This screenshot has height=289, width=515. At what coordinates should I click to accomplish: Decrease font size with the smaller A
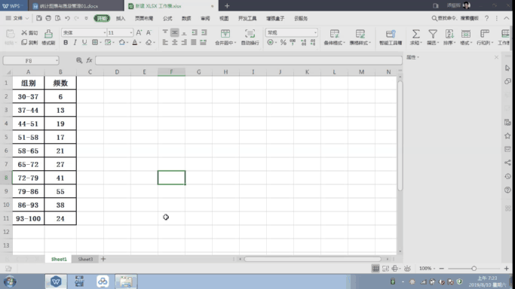click(x=149, y=32)
